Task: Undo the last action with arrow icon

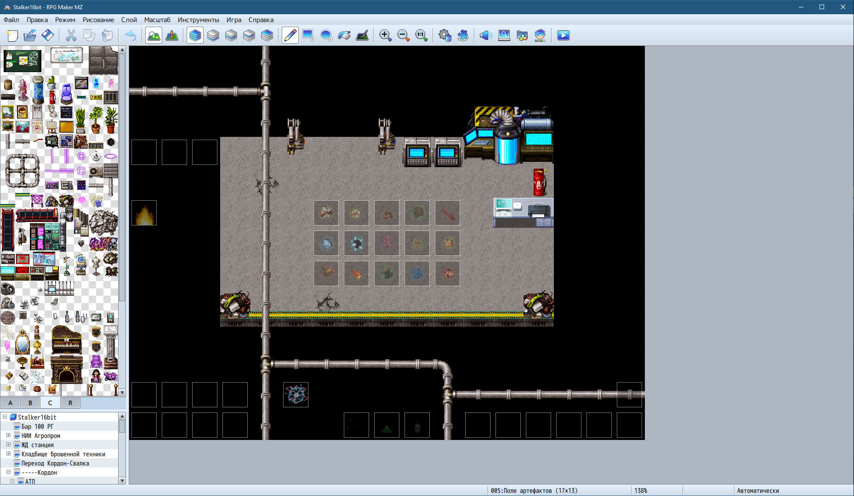Action: pyautogui.click(x=131, y=35)
